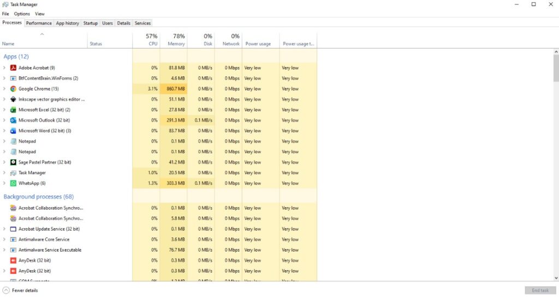Click the Google Chrome icon

(13, 89)
